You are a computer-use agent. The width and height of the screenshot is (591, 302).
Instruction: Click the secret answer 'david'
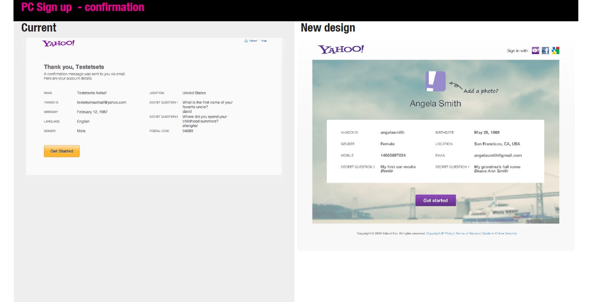(x=187, y=112)
